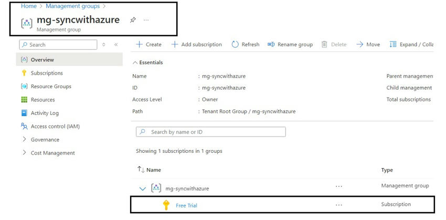Screen dimensions: 446x220
Task: Toggle sidebar search sort arrows
Action: tap(103, 45)
